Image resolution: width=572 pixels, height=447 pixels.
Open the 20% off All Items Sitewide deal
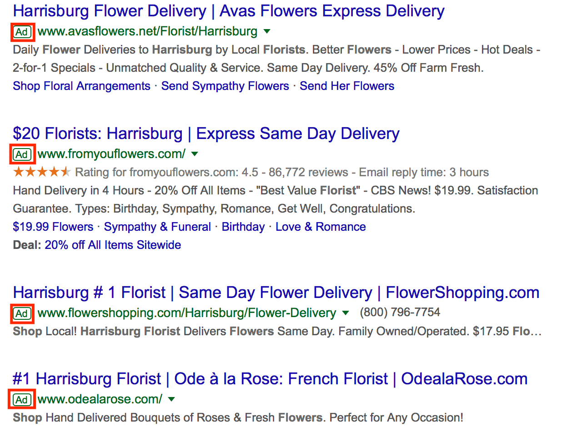(x=112, y=245)
